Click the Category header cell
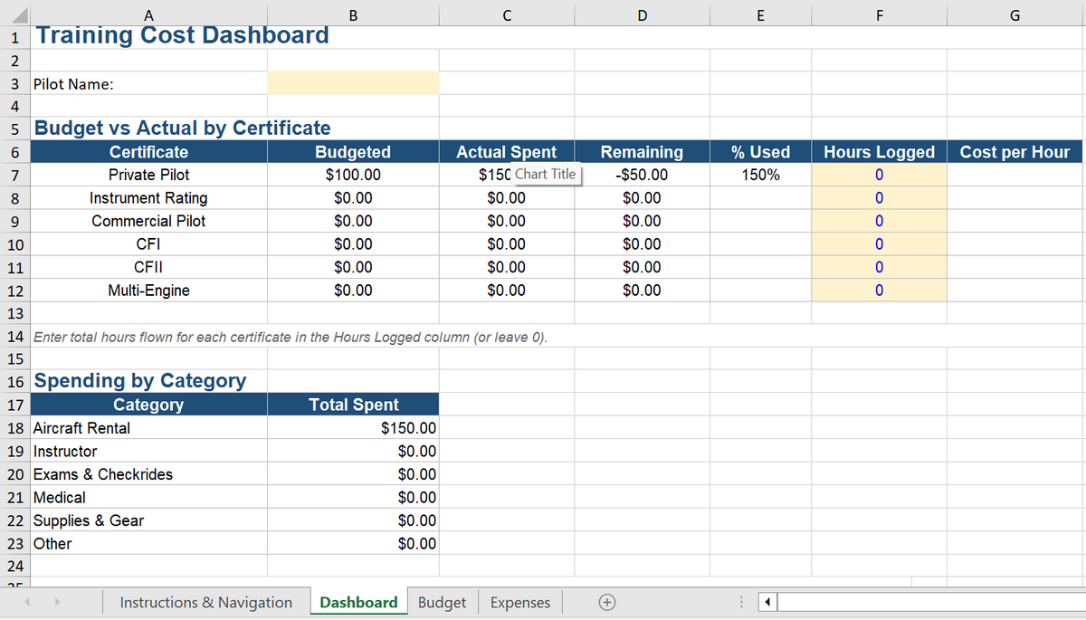 coord(148,405)
